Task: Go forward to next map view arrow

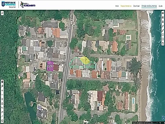Action: click(x=2, y=112)
